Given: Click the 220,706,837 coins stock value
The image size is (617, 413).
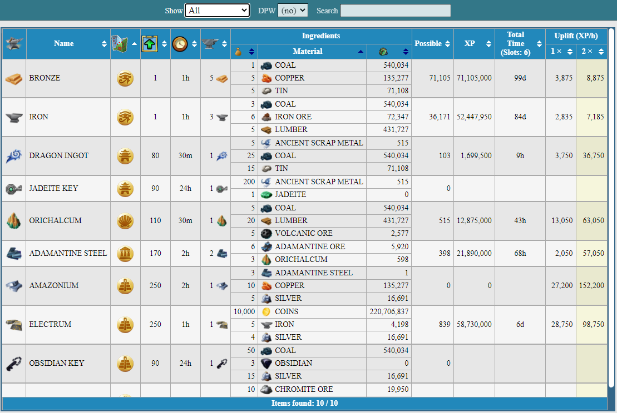Looking at the screenshot, I should 389,312.
